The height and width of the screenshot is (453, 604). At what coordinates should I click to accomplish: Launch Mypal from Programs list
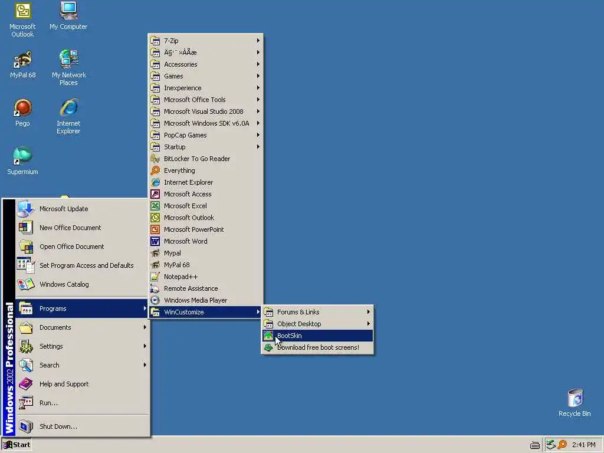point(206,253)
